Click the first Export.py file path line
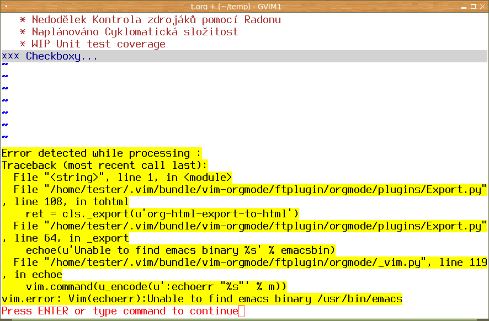The image size is (489, 321). pyautogui.click(x=250, y=190)
